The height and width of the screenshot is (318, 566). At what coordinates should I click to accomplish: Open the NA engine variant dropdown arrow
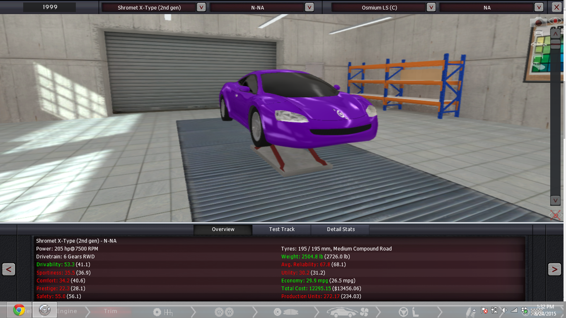pyautogui.click(x=539, y=7)
